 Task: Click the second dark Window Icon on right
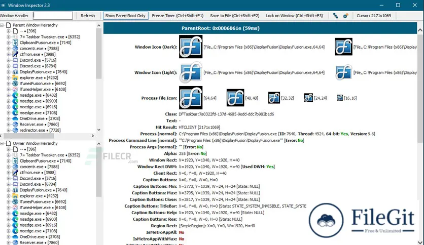(x=343, y=47)
